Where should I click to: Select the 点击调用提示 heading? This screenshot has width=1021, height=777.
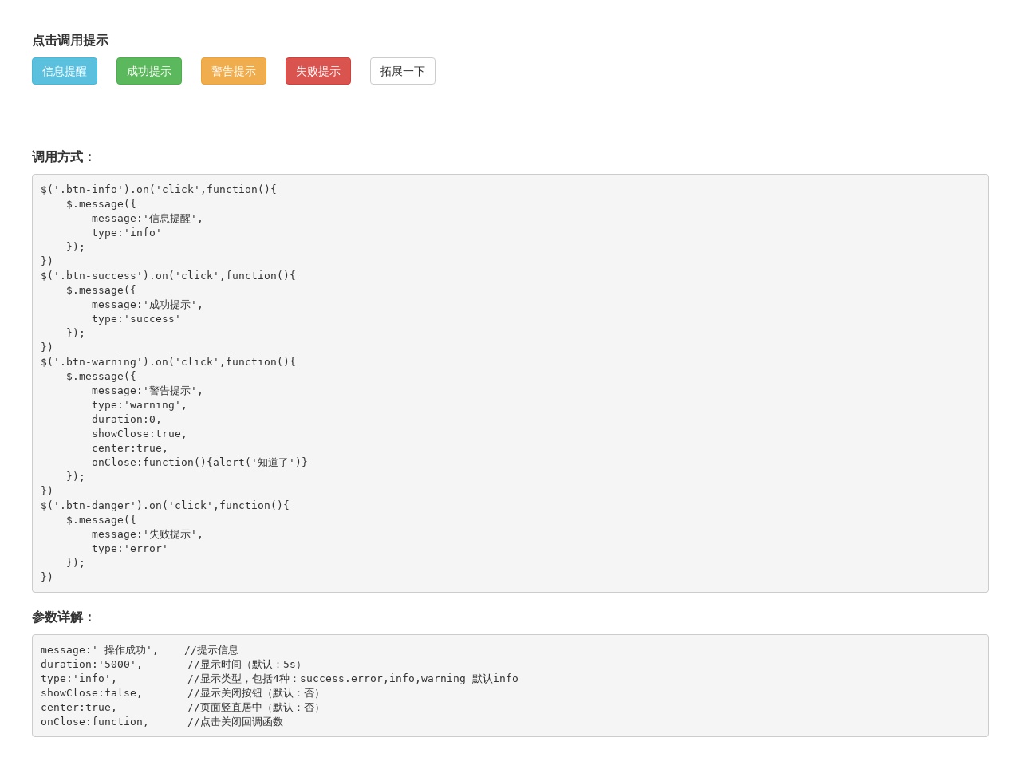(x=70, y=41)
